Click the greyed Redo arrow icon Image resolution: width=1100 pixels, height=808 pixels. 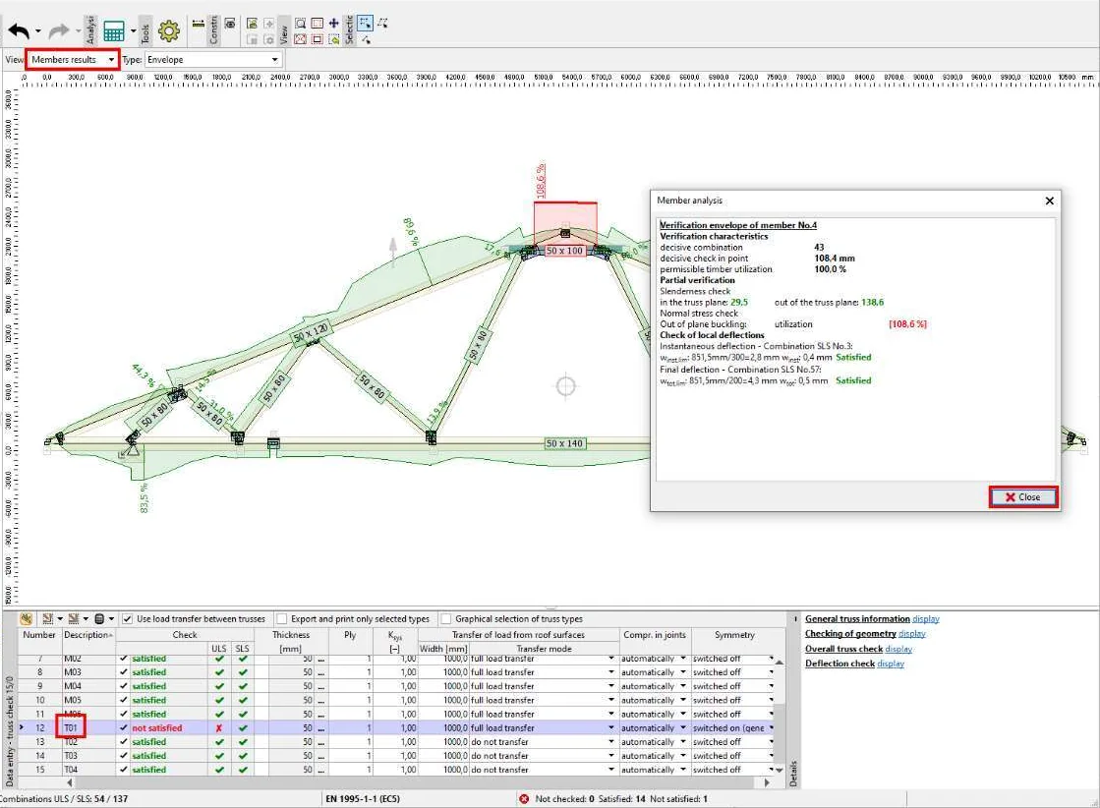tap(59, 30)
